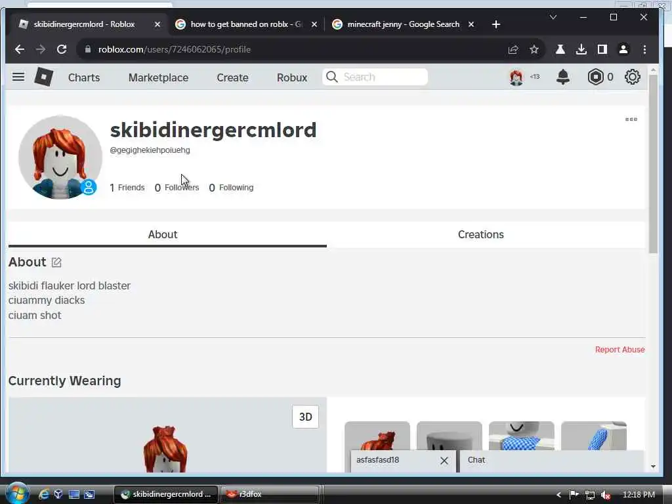This screenshot has height=504, width=672.
Task: Click the profile avatar picture
Action: [x=60, y=157]
